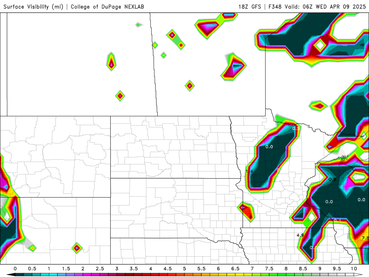Click the '1.5' label on color scale
Viewport: 369px width, 277px height.
66,269
